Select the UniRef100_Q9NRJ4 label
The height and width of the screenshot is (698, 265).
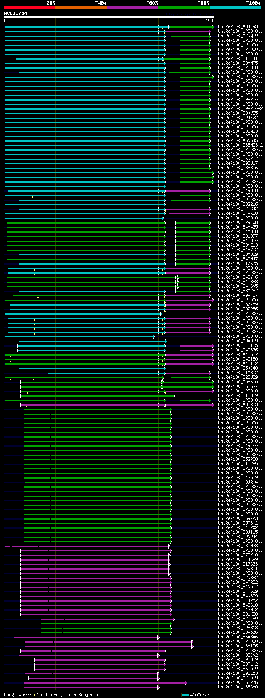pyautogui.click(x=238, y=537)
